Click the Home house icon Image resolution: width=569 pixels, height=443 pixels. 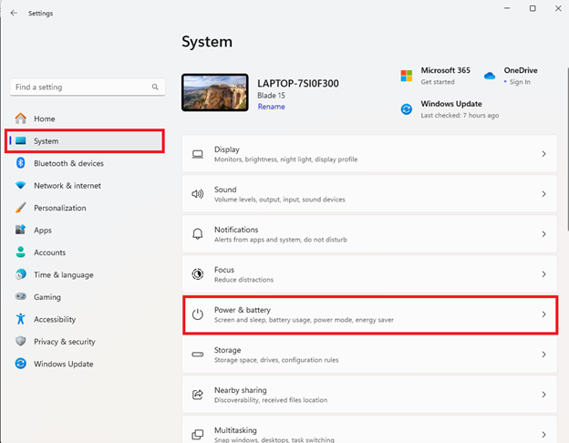[x=21, y=118]
